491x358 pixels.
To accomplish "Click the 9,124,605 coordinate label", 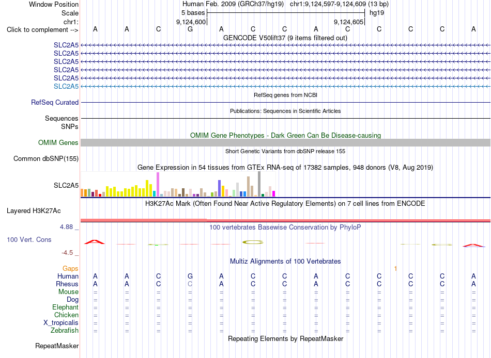I will coord(348,22).
